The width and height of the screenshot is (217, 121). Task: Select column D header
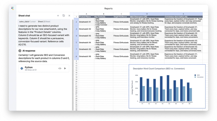pyautogui.click(x=147, y=14)
